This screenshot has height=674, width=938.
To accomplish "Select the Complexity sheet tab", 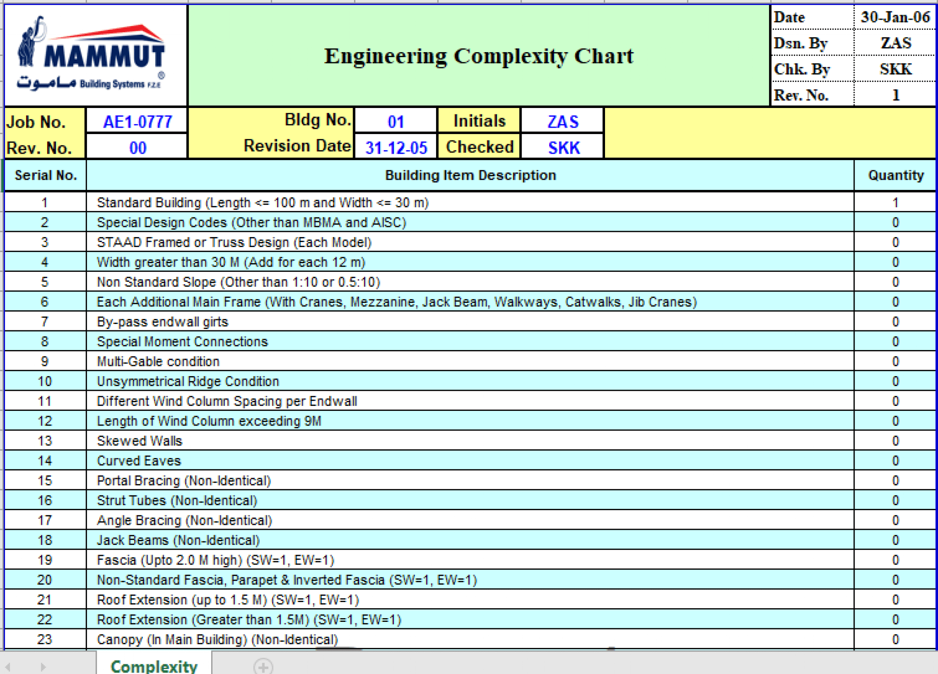I will pyautogui.click(x=154, y=666).
